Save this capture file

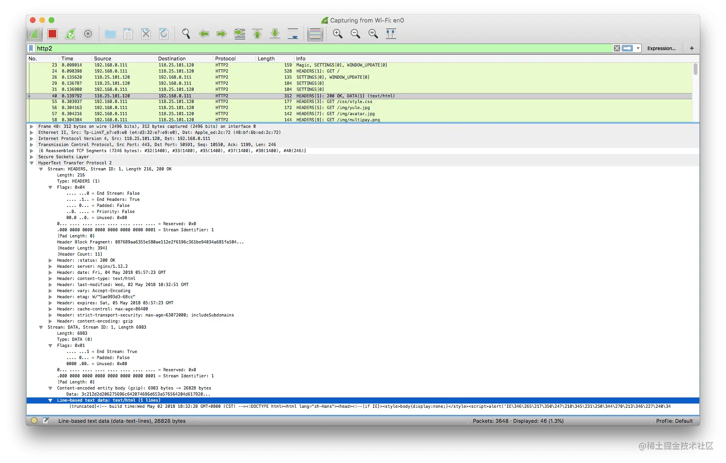point(128,34)
